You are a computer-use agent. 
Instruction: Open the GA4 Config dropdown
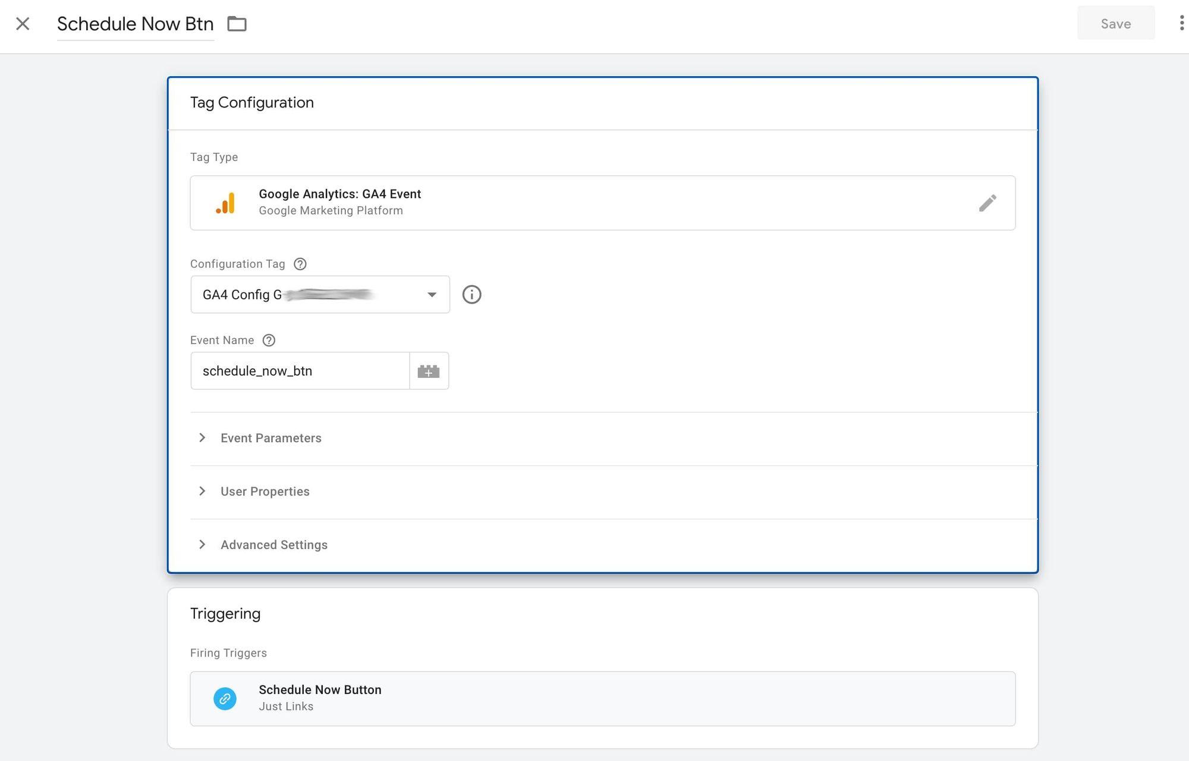(320, 295)
